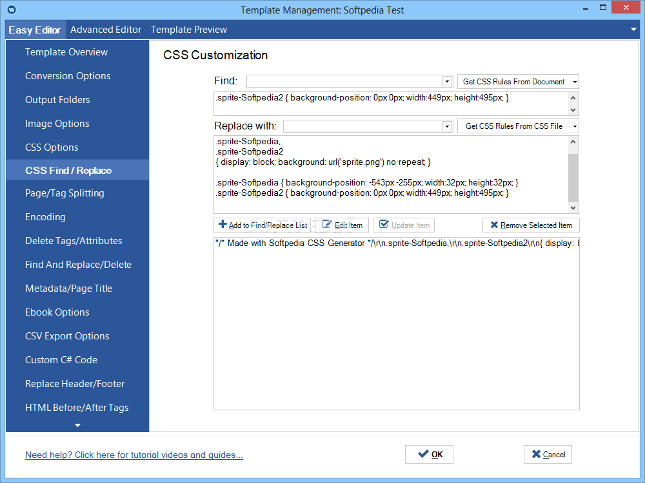This screenshot has width=645, height=483.
Task: Click the Replace text area scrollbar thumb
Action: 573,178
